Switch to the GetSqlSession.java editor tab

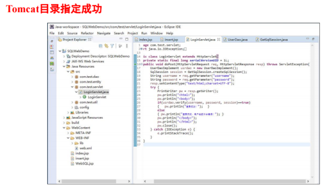(x=272, y=39)
